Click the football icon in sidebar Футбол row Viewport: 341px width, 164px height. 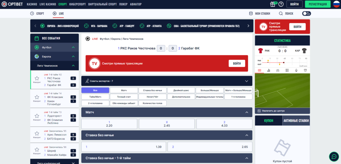pos(37,47)
